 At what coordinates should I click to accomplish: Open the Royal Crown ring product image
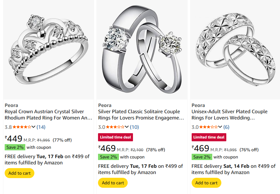click(x=48, y=50)
